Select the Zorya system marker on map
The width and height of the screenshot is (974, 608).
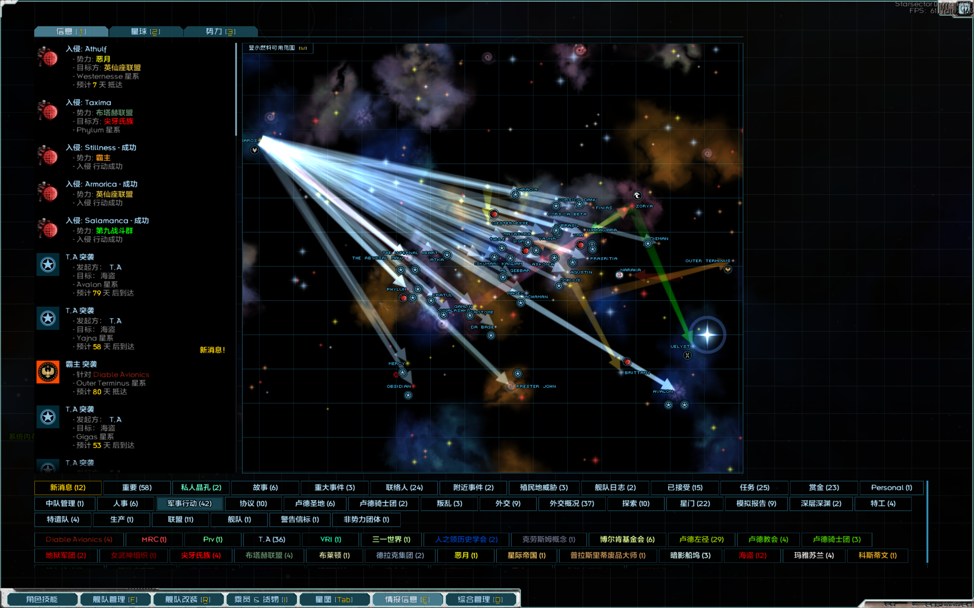point(637,196)
